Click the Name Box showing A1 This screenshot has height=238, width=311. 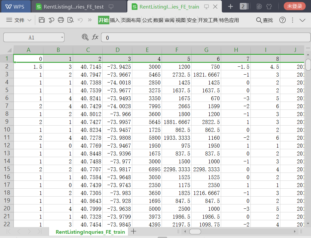coord(31,37)
